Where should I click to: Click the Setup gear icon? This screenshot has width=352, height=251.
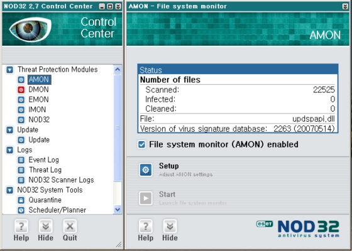146,170
